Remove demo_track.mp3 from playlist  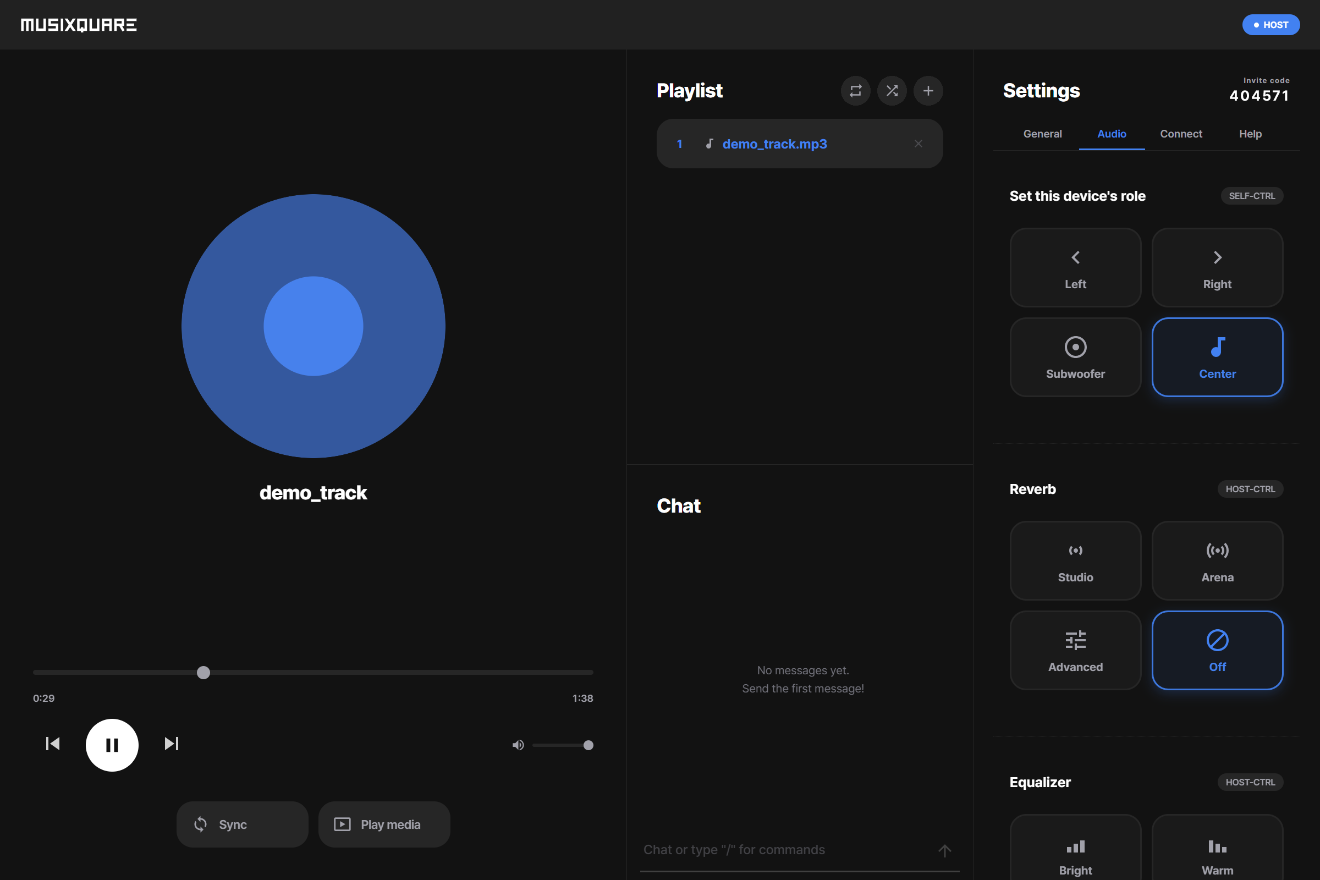918,144
